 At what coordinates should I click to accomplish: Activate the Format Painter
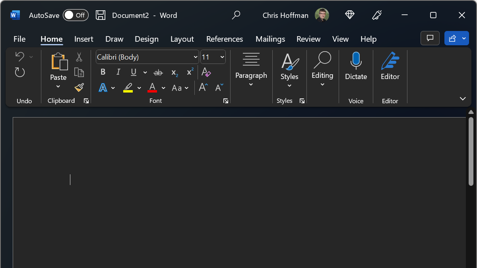tap(79, 87)
